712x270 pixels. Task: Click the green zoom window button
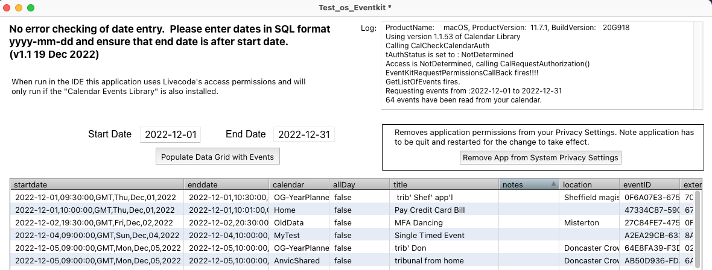31,8
